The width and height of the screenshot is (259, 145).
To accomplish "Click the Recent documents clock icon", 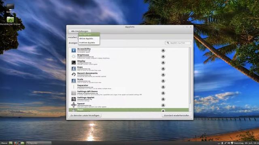I will point(74,75).
